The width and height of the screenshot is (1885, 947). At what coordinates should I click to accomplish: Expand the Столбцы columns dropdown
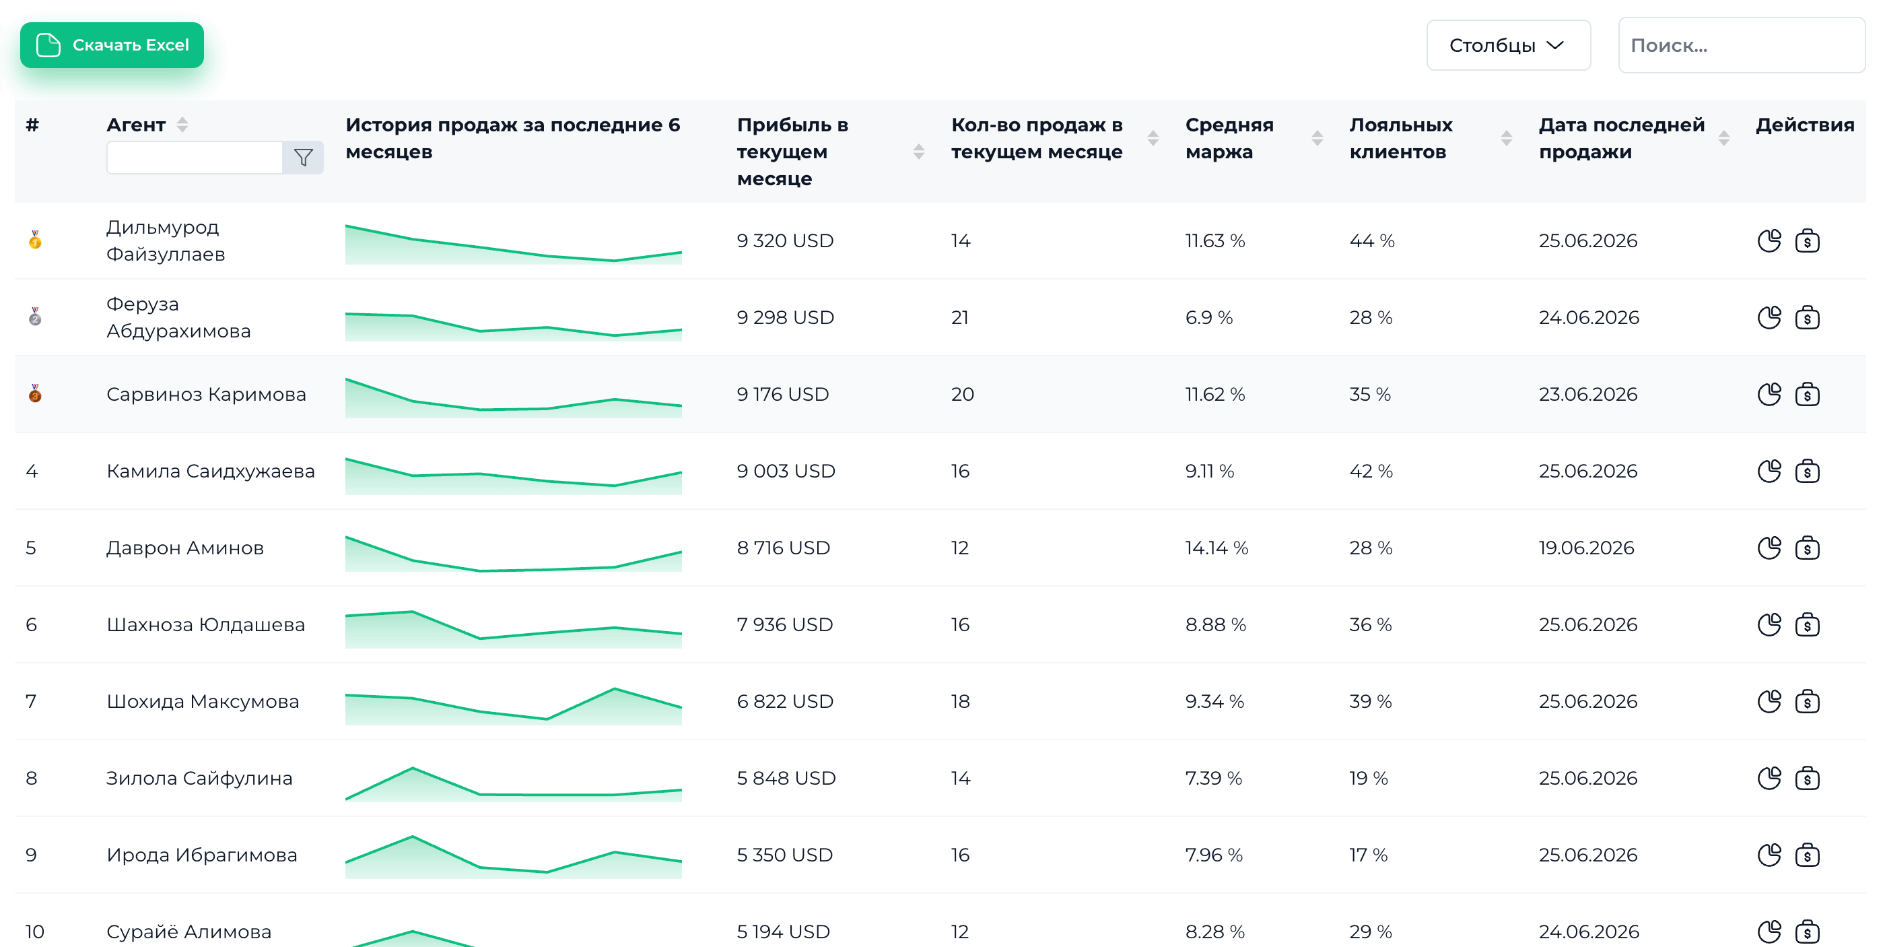click(1508, 45)
